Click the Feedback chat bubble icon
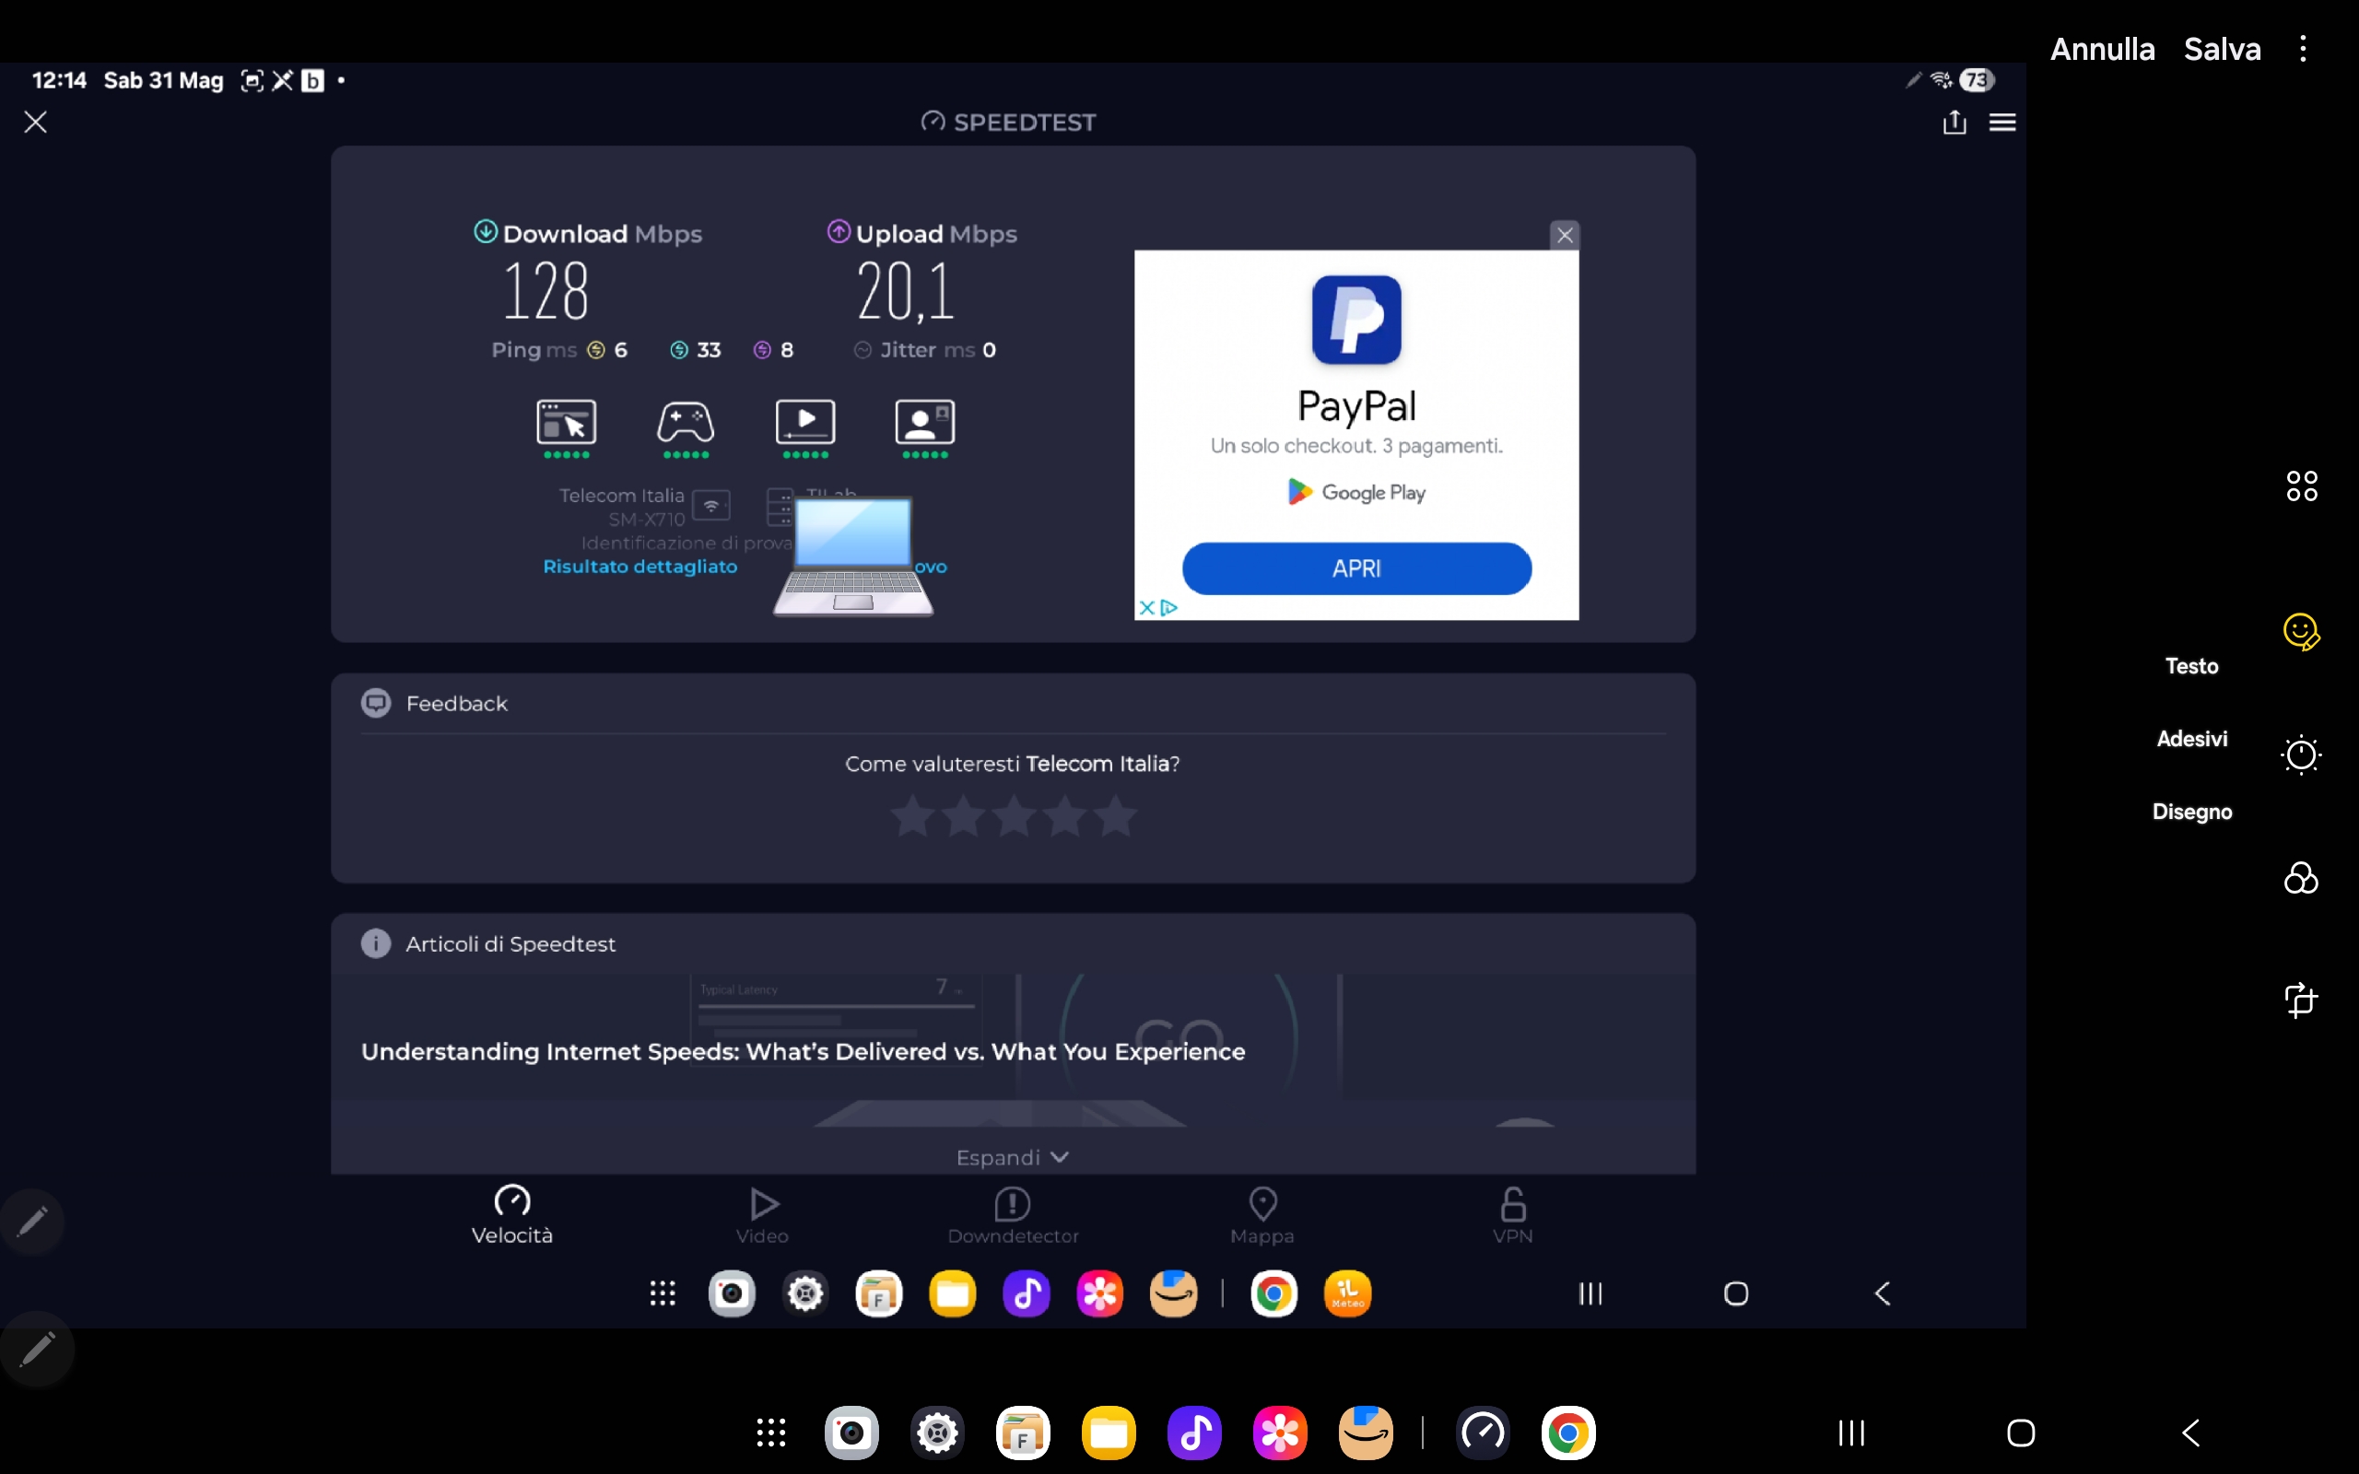 pyautogui.click(x=375, y=703)
